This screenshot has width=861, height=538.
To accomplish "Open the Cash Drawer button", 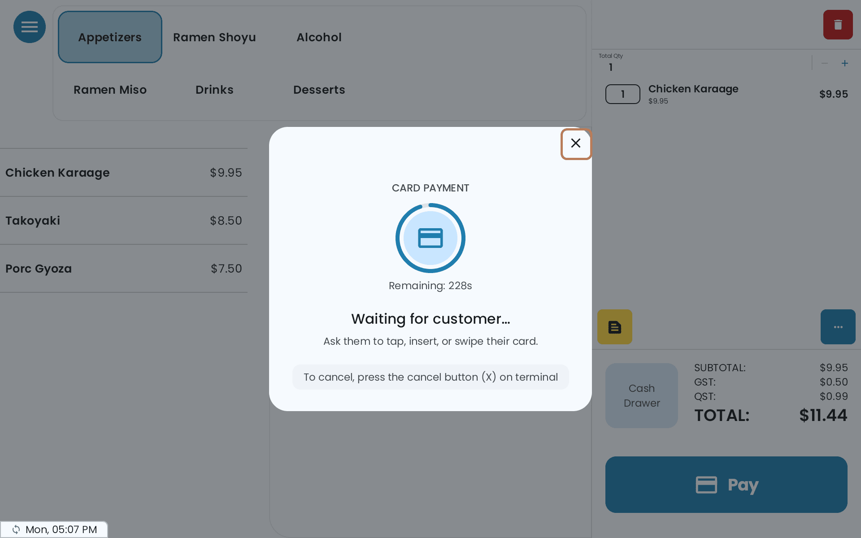I will [641, 395].
